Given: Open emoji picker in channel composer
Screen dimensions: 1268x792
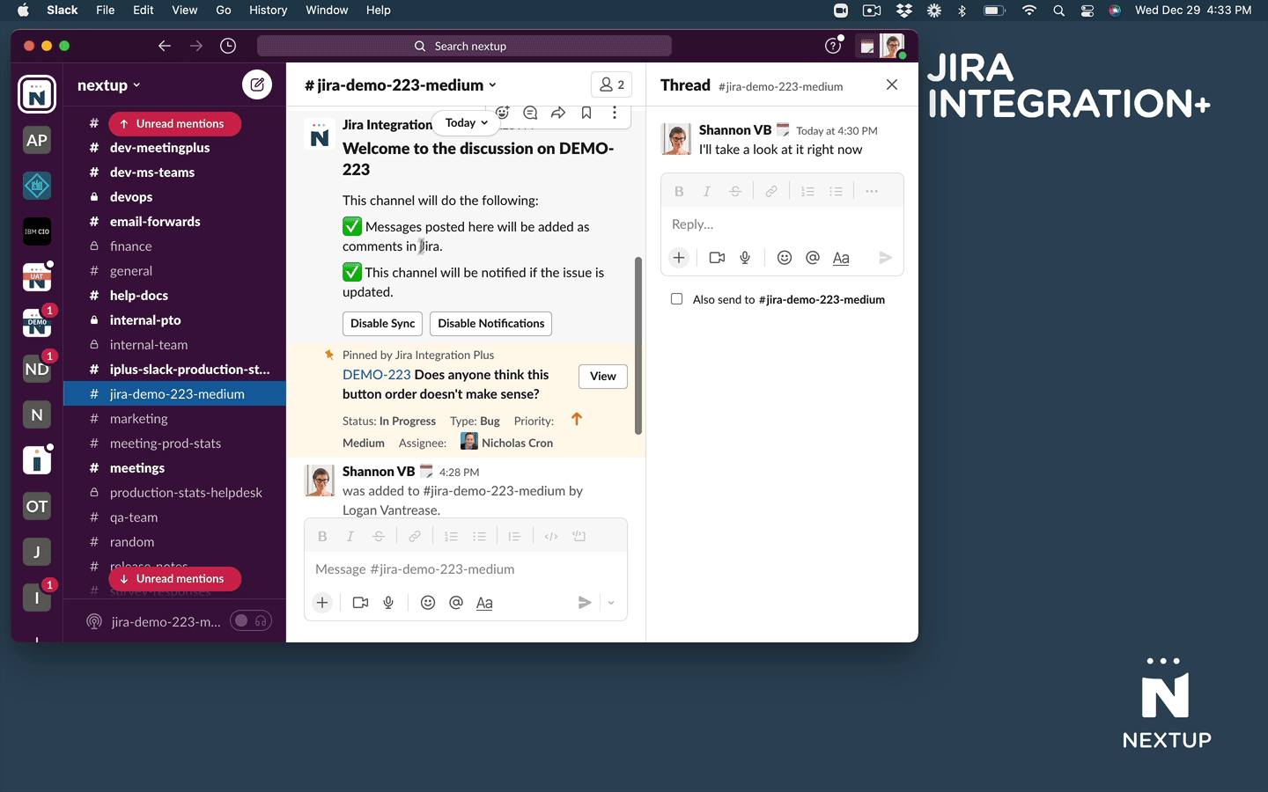Looking at the screenshot, I should pos(428,603).
